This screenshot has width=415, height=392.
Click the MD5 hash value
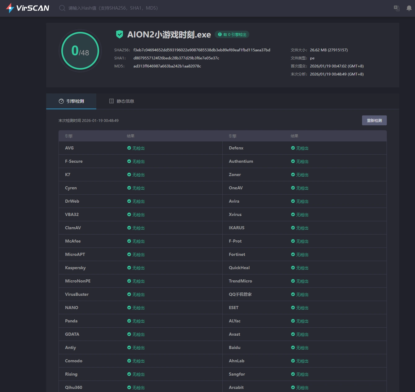click(x=167, y=66)
